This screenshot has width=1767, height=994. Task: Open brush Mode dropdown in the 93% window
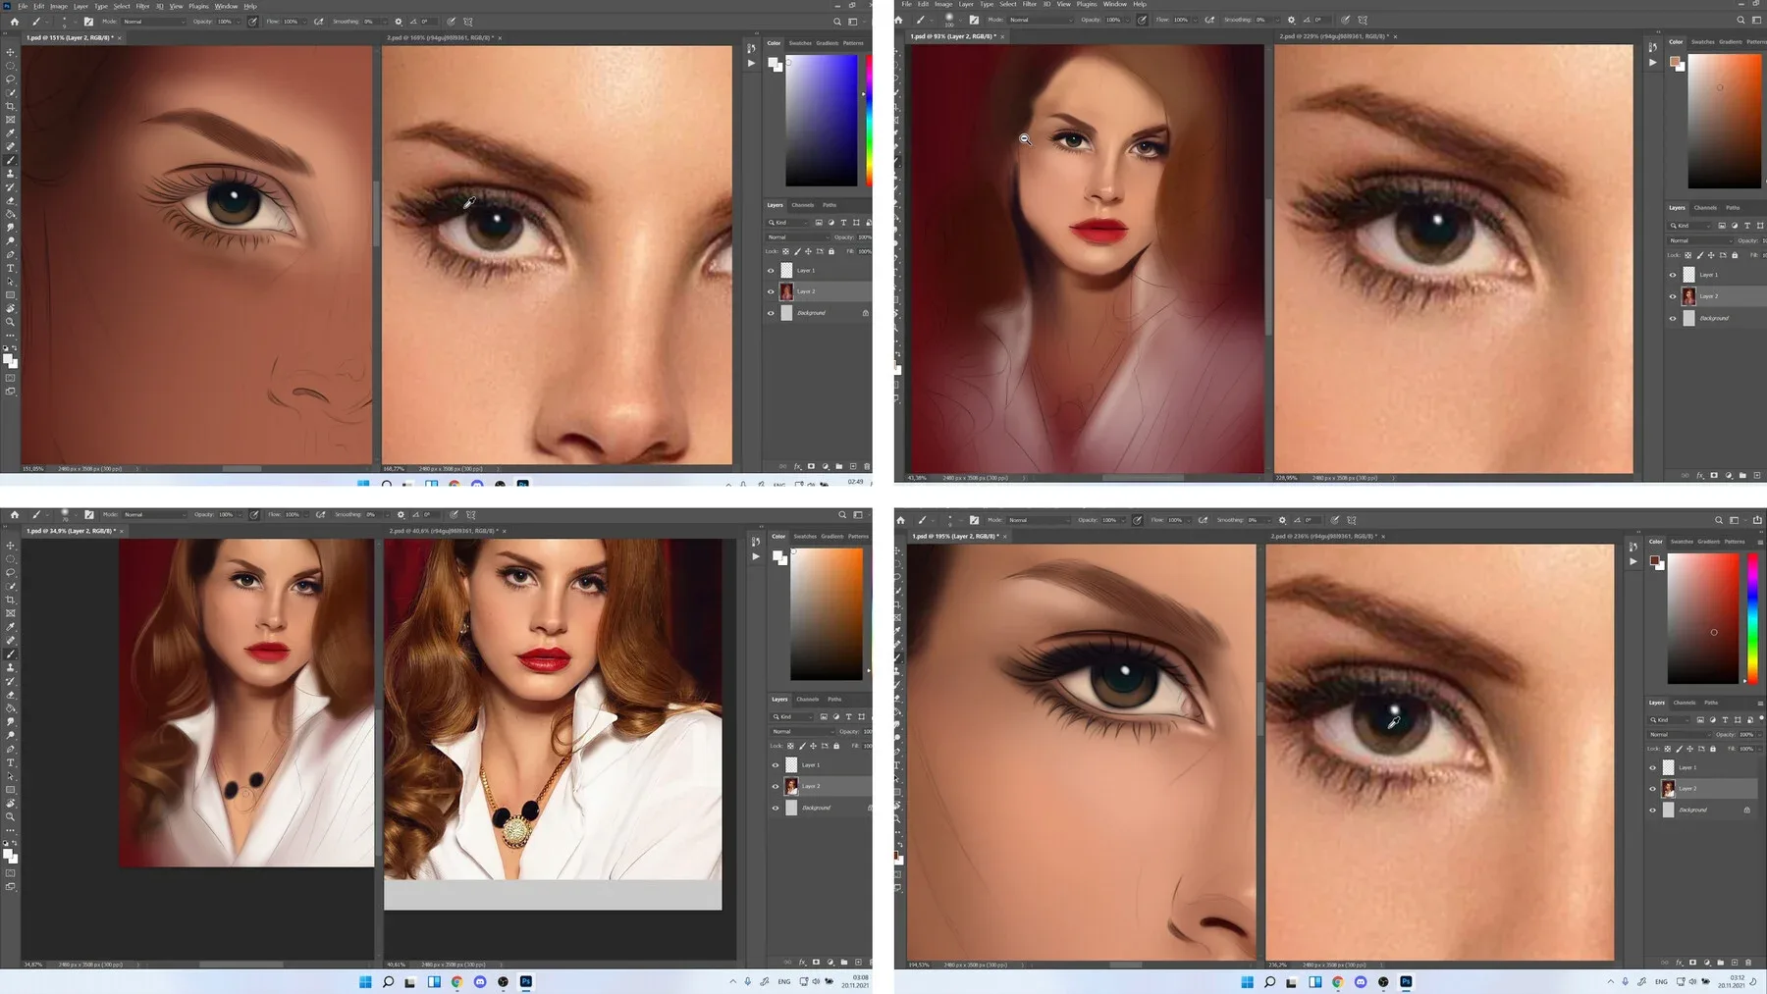[1043, 20]
